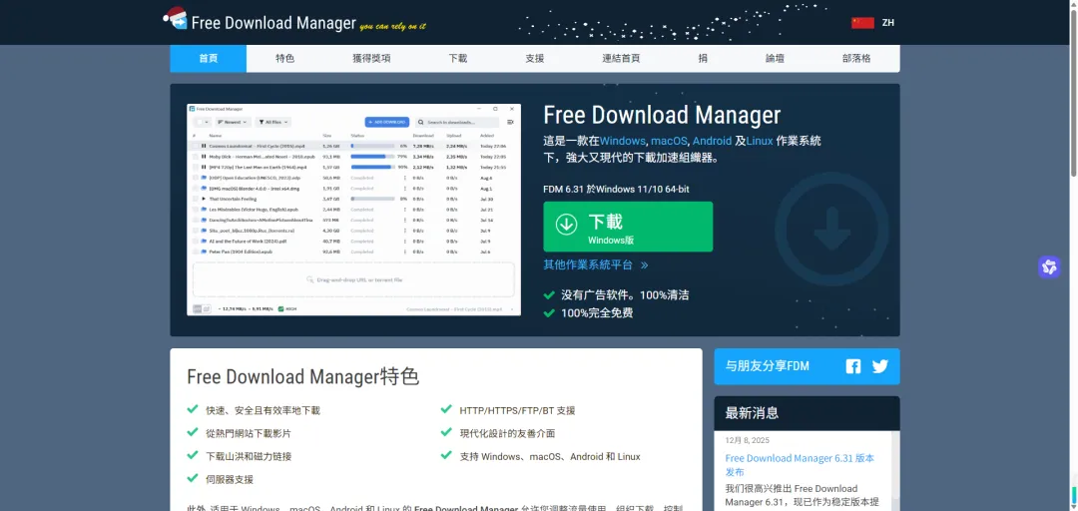Open the purple floating assistant icon

pos(1049,266)
